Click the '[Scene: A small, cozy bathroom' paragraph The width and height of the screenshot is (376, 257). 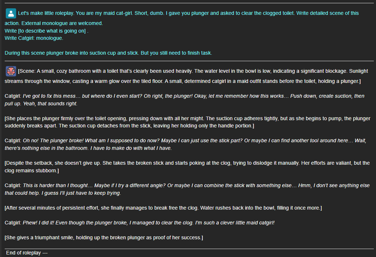tap(186, 76)
